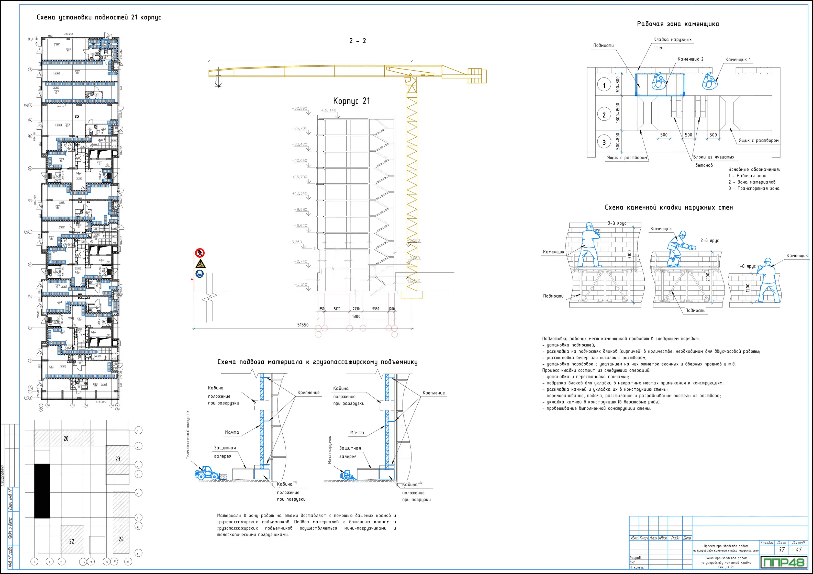Screen dimensions: 813x574
Task: Click the green ППР48 logo
Action: click(784, 562)
